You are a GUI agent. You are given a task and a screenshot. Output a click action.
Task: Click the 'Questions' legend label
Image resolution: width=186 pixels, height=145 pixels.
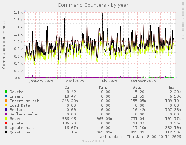tap(20, 132)
